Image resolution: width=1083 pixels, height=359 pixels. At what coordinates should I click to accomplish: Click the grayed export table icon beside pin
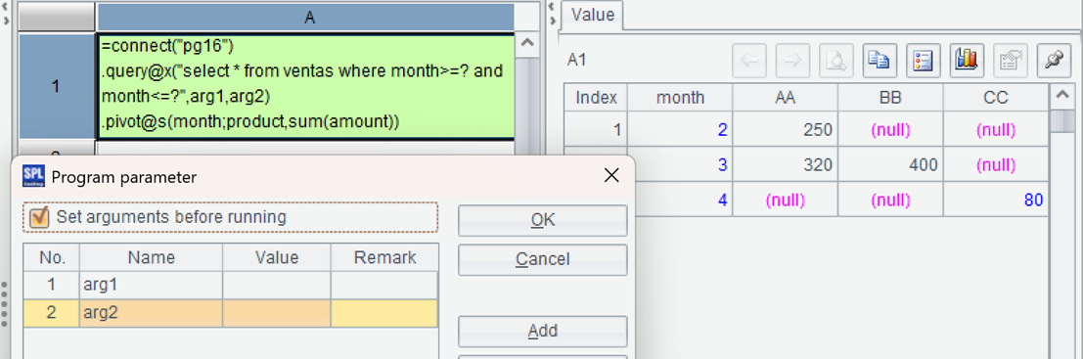pyautogui.click(x=1011, y=61)
